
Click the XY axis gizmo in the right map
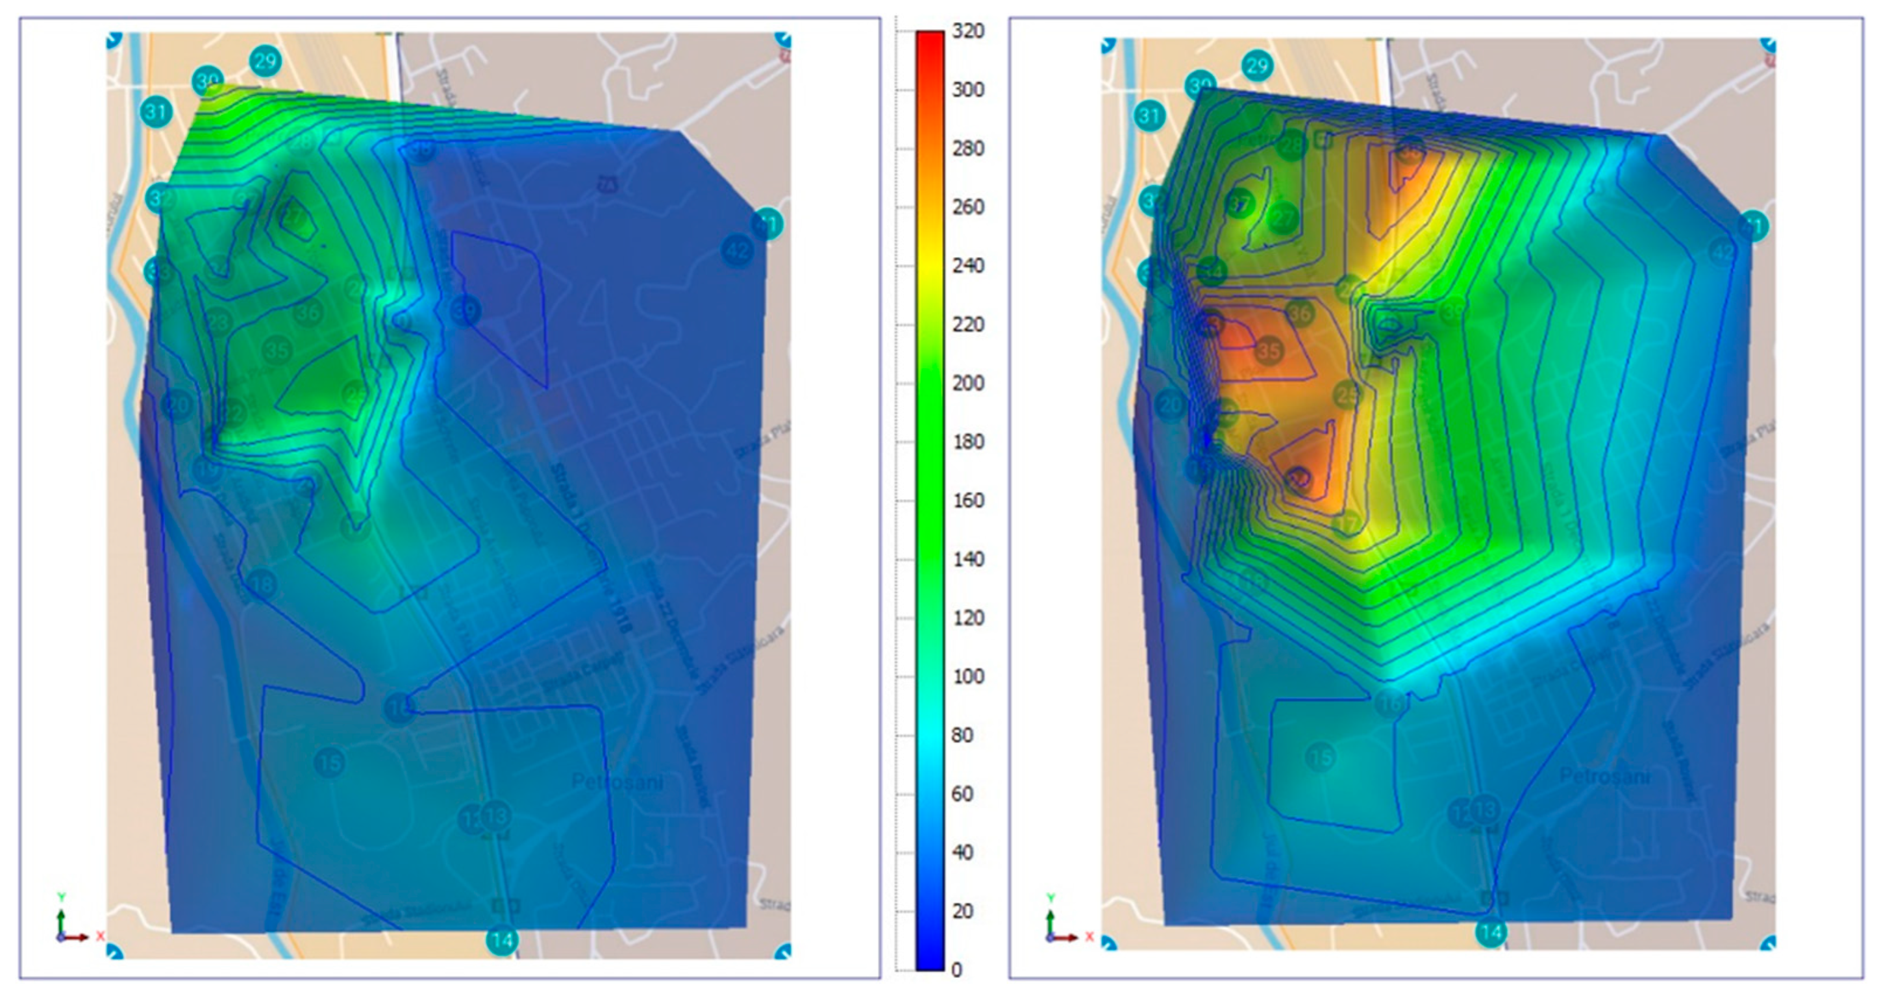point(1057,927)
